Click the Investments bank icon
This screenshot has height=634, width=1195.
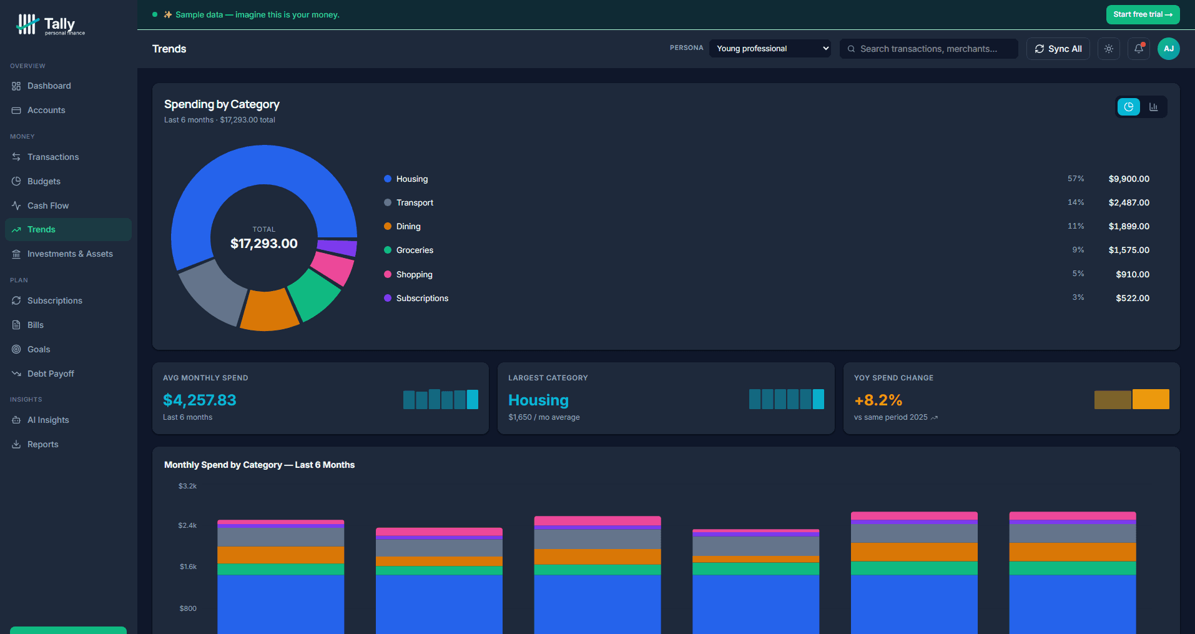tap(16, 254)
